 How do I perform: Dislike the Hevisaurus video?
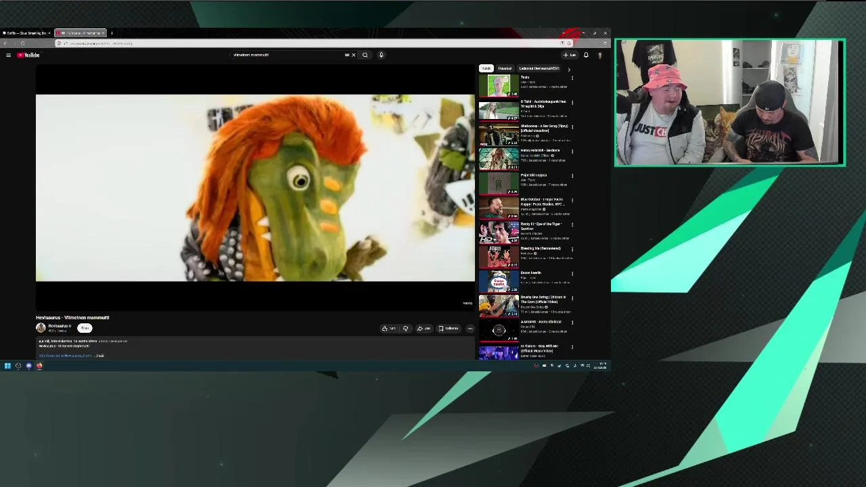click(405, 328)
